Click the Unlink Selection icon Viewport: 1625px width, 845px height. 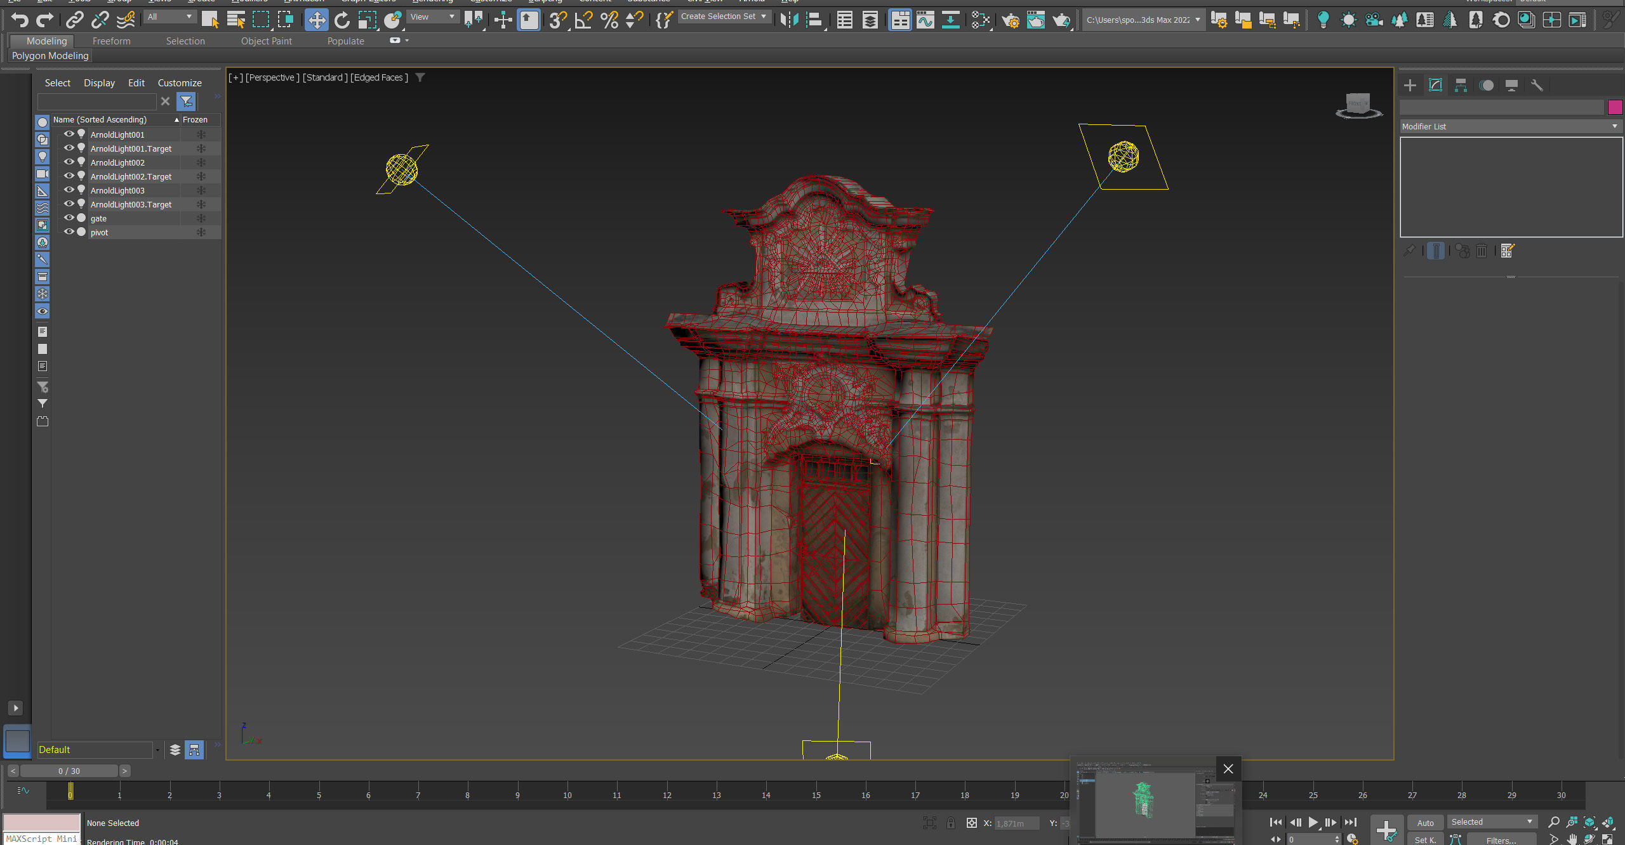(x=100, y=20)
